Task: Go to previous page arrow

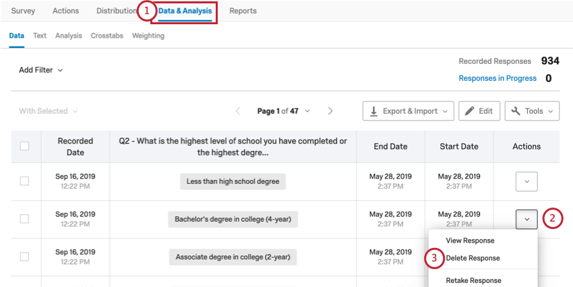Action: click(x=238, y=111)
